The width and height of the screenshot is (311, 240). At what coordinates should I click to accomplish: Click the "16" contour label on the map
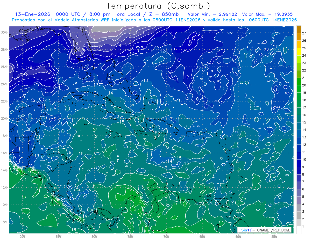[74, 230]
